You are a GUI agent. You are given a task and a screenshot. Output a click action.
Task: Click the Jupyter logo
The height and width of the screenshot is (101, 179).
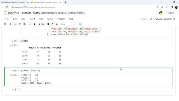coord(12,13)
